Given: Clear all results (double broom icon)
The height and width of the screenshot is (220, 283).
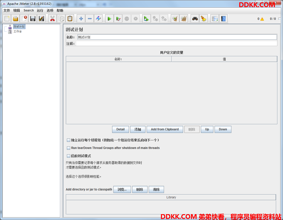Looking at the screenshot, I should [x=184, y=19].
